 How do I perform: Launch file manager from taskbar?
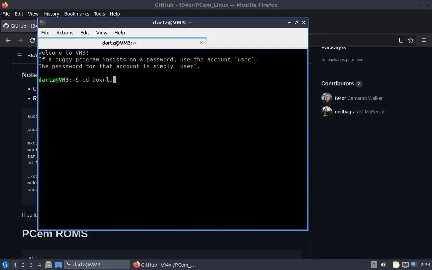pos(48,265)
